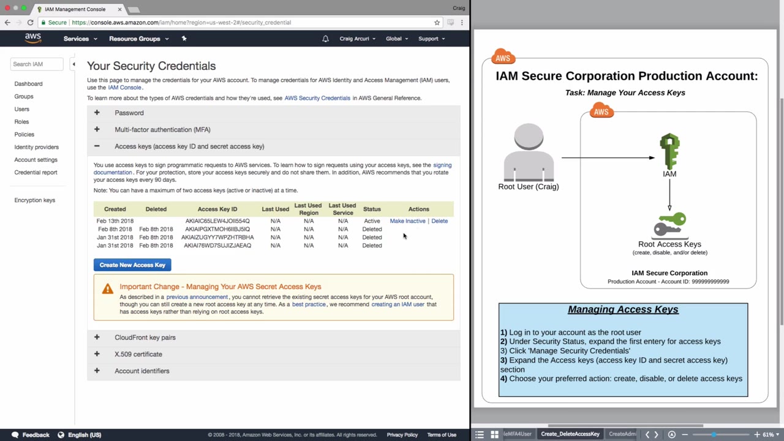Select Groups in the IAM sidebar

(x=24, y=96)
